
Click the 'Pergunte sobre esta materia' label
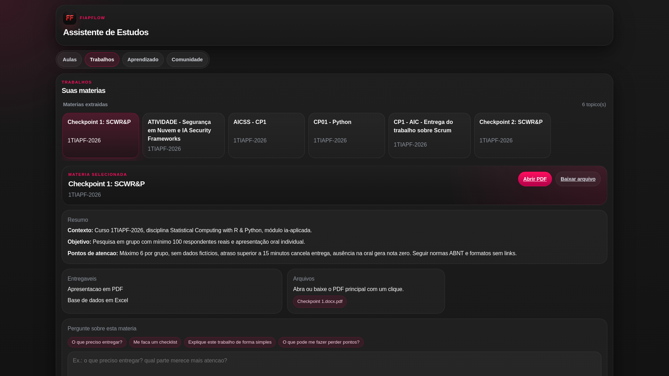(x=102, y=329)
